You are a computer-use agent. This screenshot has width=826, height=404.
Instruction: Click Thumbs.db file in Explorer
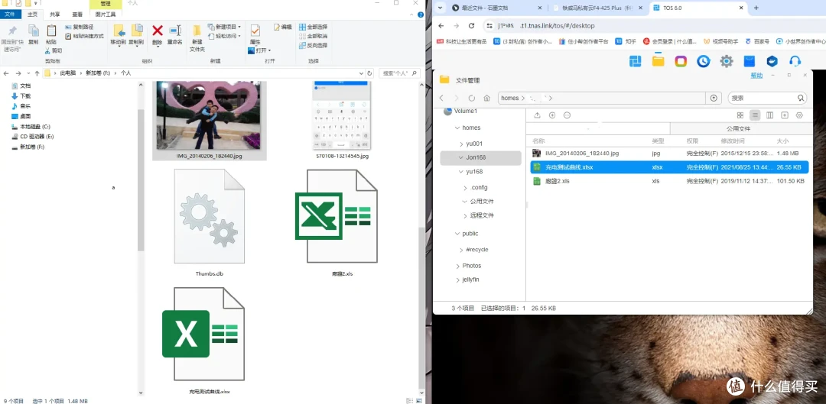[210, 223]
